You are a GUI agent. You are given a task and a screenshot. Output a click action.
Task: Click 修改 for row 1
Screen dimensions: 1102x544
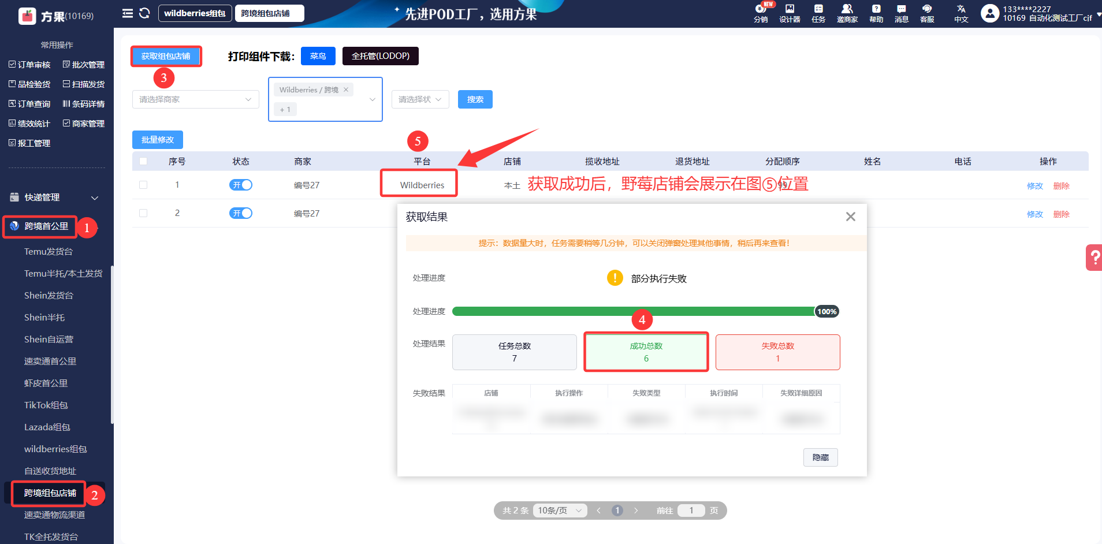pyautogui.click(x=1035, y=186)
